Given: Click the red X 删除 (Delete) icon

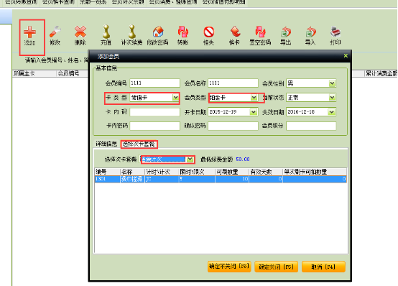Looking at the screenshot, I should [80, 32].
